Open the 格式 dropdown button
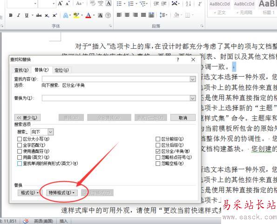The width and height of the screenshot is (277, 224). click(x=30, y=193)
